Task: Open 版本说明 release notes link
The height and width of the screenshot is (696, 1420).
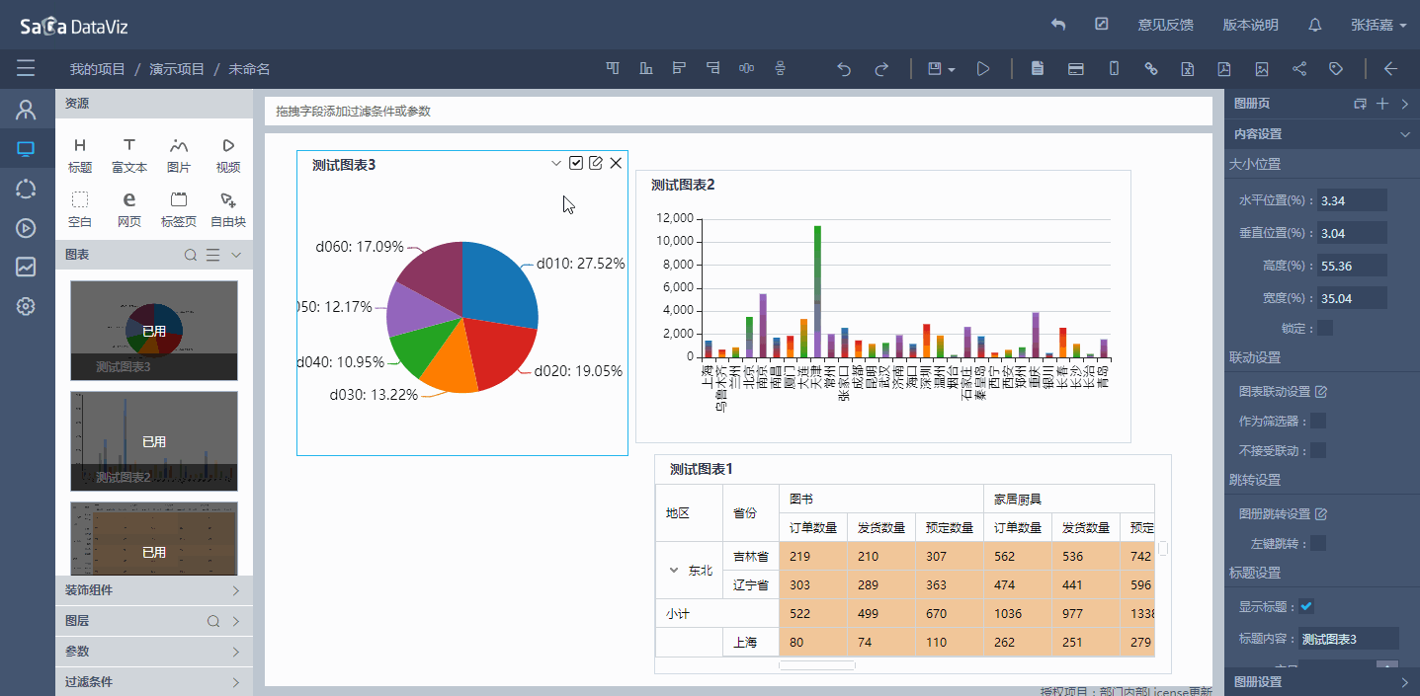Action: tap(1250, 25)
